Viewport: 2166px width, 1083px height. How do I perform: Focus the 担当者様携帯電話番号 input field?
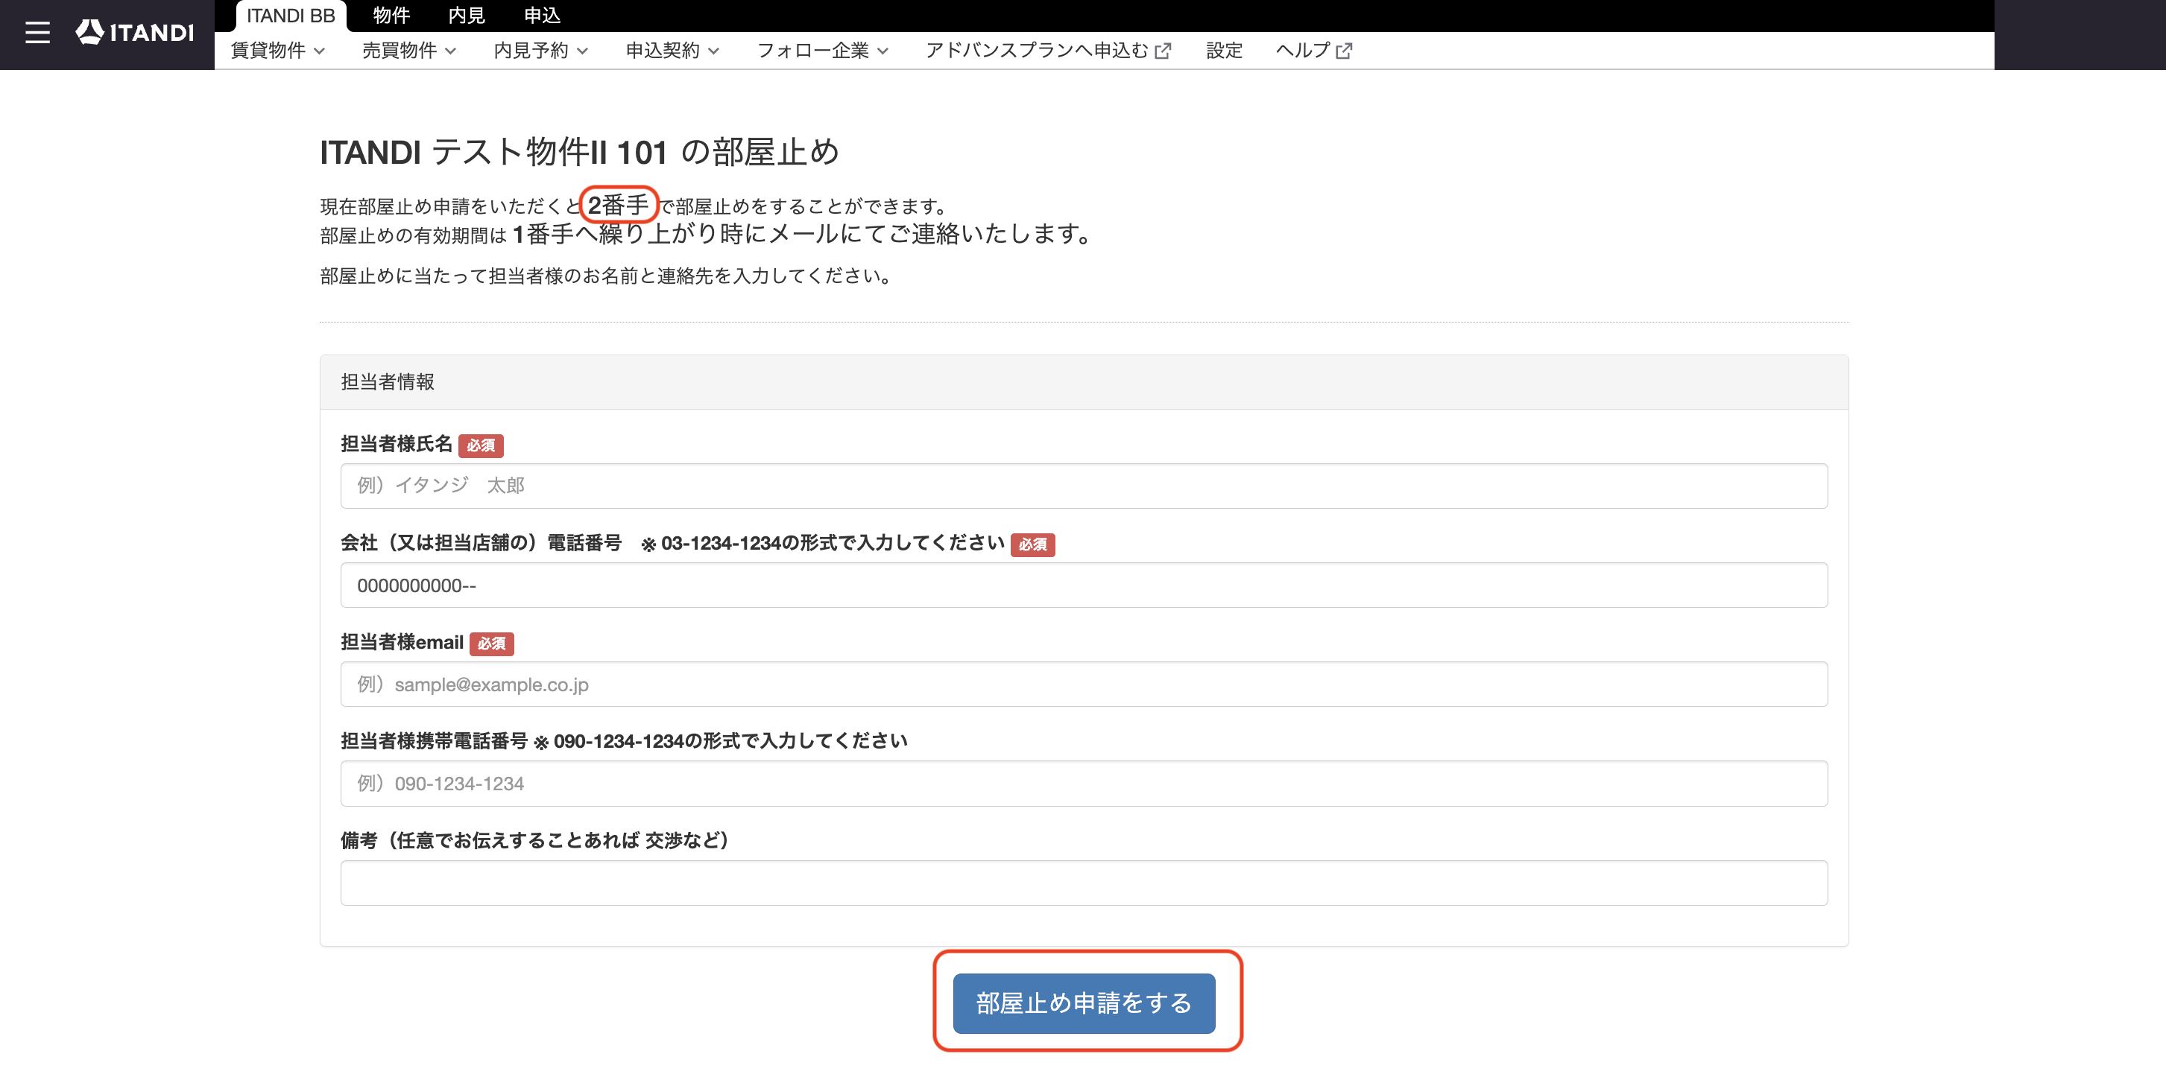[x=1083, y=783]
